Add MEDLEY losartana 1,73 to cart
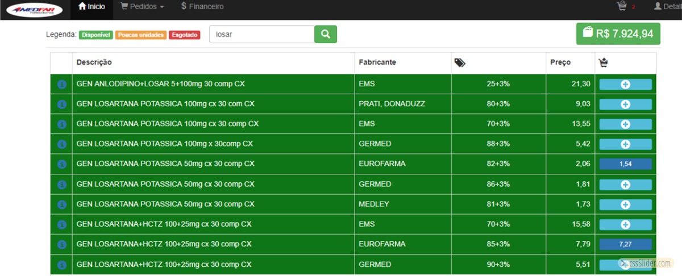The image size is (682, 276). point(625,204)
